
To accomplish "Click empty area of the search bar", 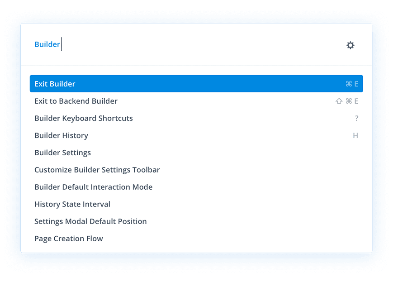I will (x=203, y=44).
